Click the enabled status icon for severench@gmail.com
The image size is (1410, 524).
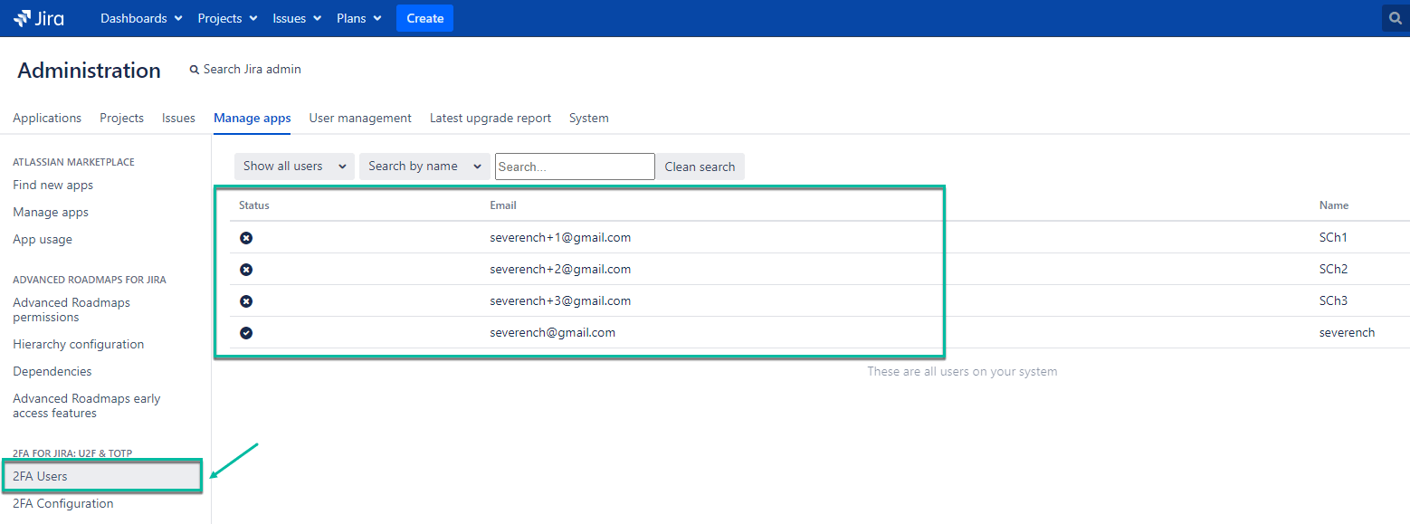(x=246, y=332)
